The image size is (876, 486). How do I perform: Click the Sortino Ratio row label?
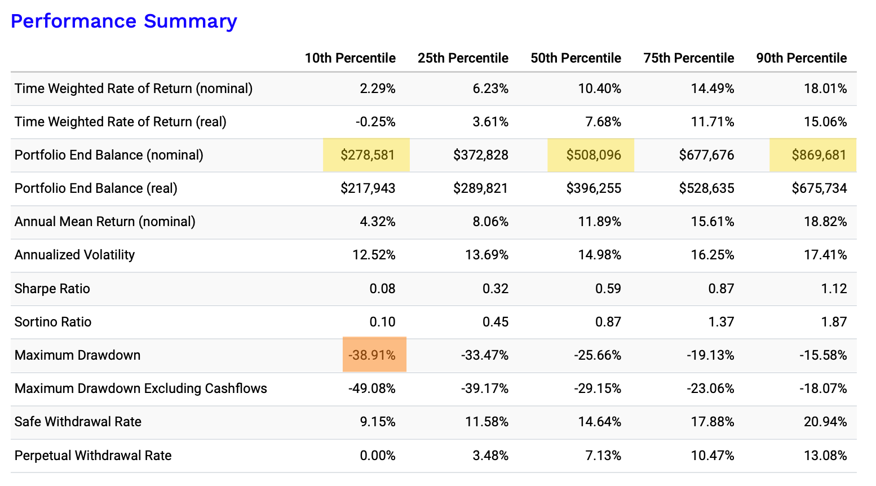53,322
